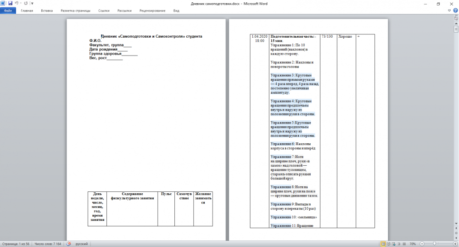Open the undo history dropdown arrow
This screenshot has height=247, width=459.
21,3
